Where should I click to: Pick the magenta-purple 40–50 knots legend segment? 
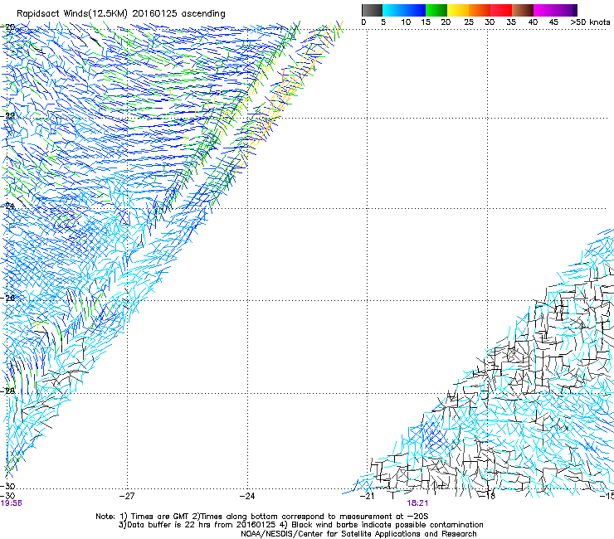click(555, 10)
